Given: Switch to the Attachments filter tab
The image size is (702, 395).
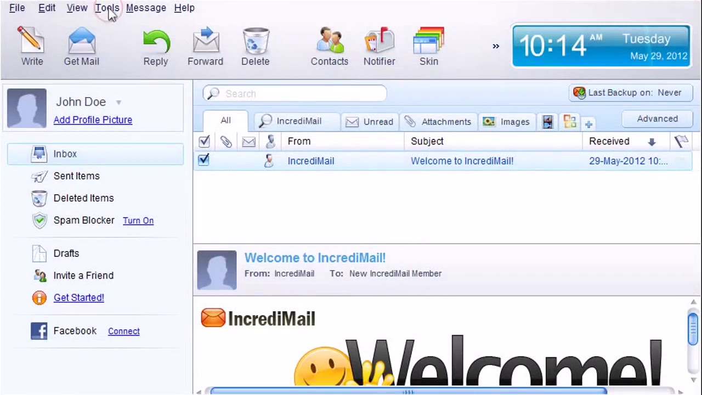Looking at the screenshot, I should coord(438,122).
